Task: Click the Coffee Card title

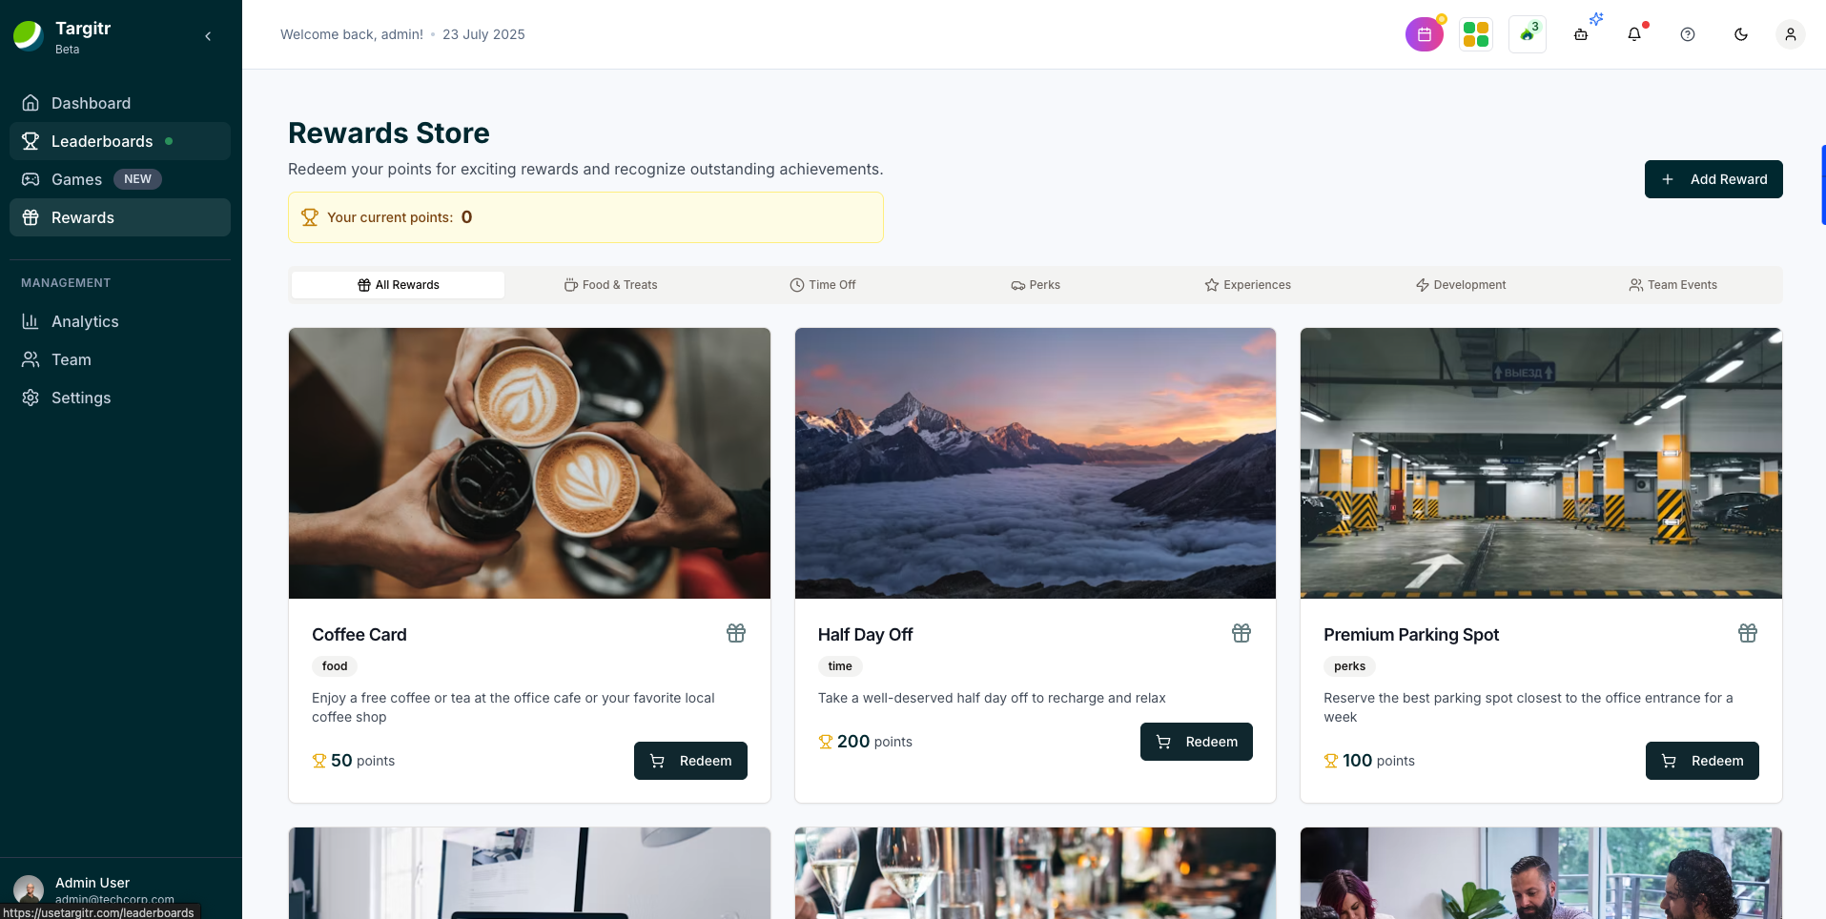Action: pyautogui.click(x=359, y=635)
